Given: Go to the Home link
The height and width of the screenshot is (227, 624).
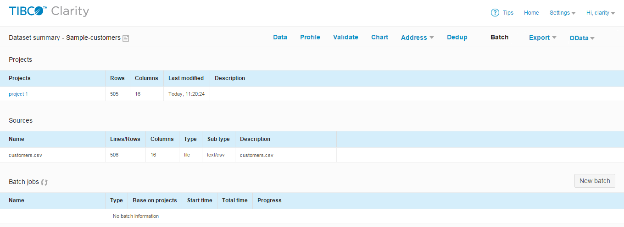Looking at the screenshot, I should [x=531, y=13].
